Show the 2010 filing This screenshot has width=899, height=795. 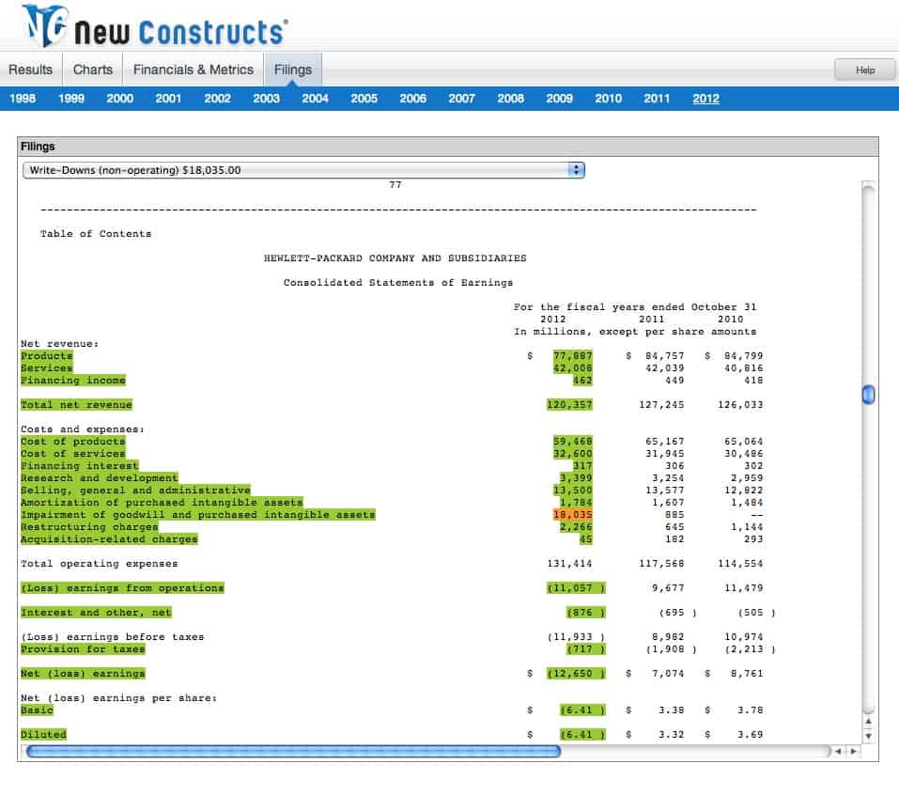pyautogui.click(x=609, y=99)
